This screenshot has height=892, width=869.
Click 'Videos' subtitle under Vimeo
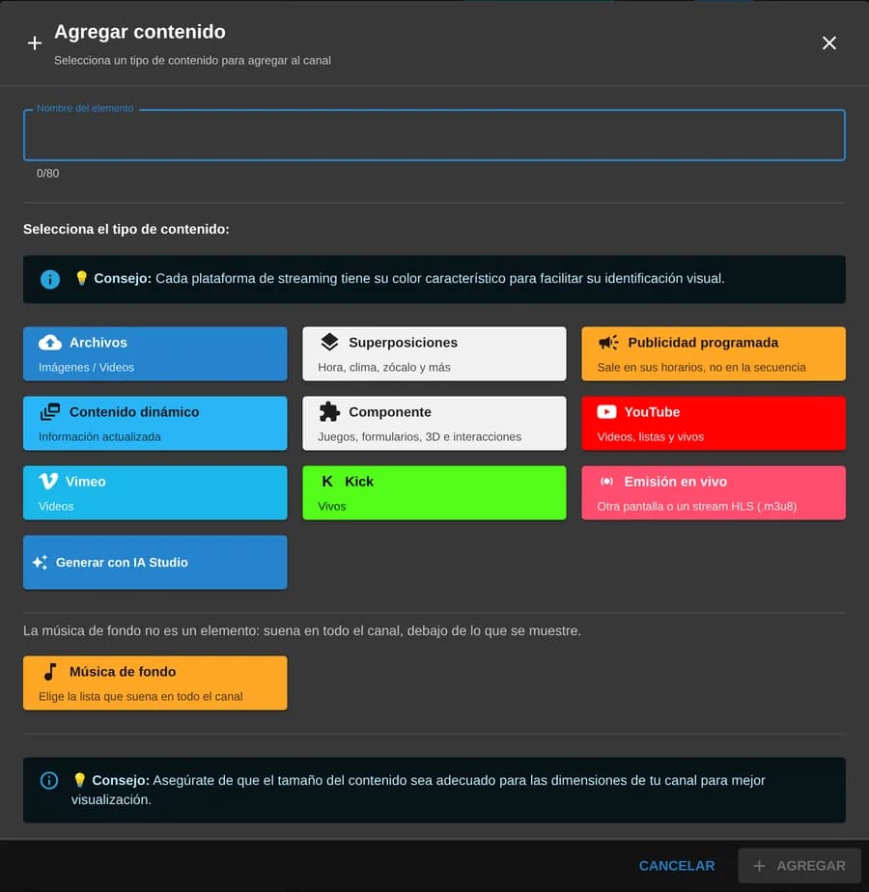[56, 506]
